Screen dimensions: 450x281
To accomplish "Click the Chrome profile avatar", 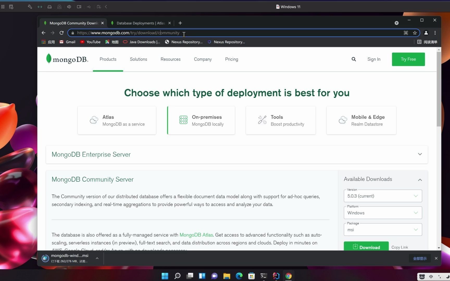I will (x=426, y=33).
